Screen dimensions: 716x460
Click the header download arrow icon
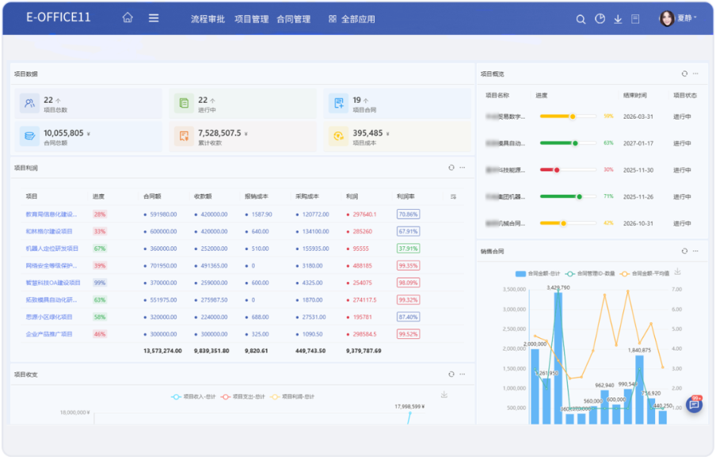click(618, 19)
